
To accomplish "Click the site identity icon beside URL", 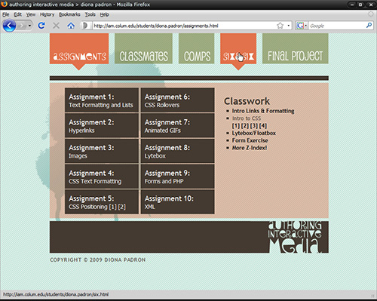I will (x=85, y=26).
